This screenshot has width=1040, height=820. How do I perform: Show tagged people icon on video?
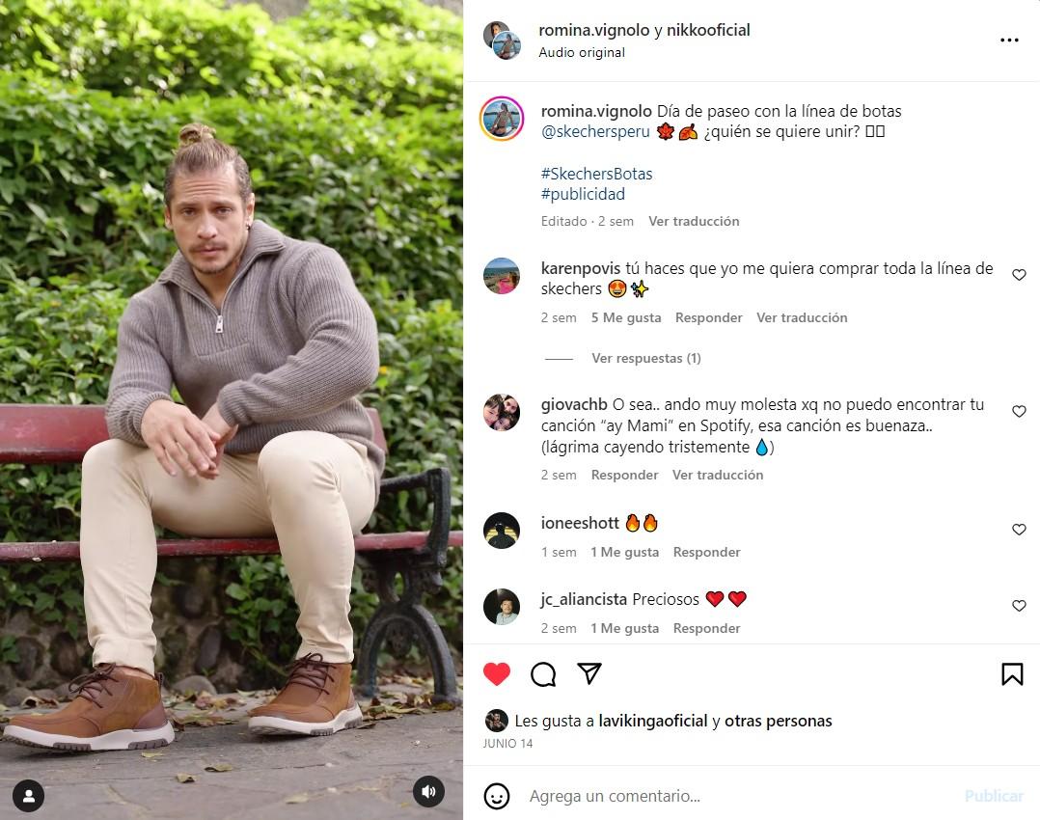(29, 796)
